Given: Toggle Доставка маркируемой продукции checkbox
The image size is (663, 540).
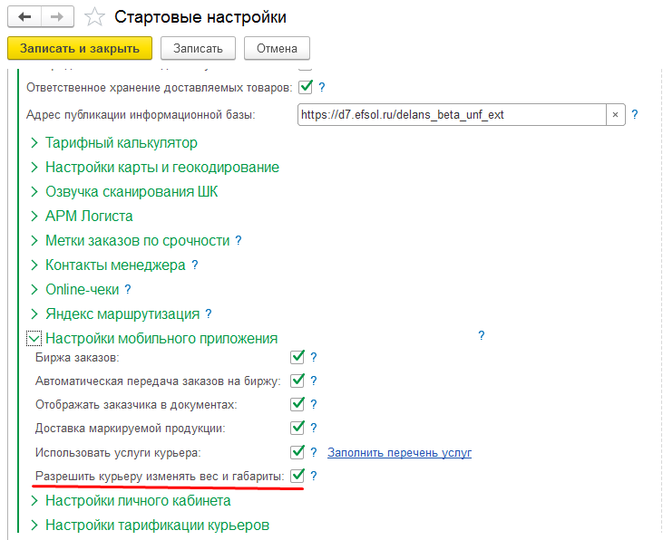Looking at the screenshot, I should [297, 428].
